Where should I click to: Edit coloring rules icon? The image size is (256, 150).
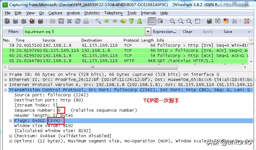pos(226,21)
